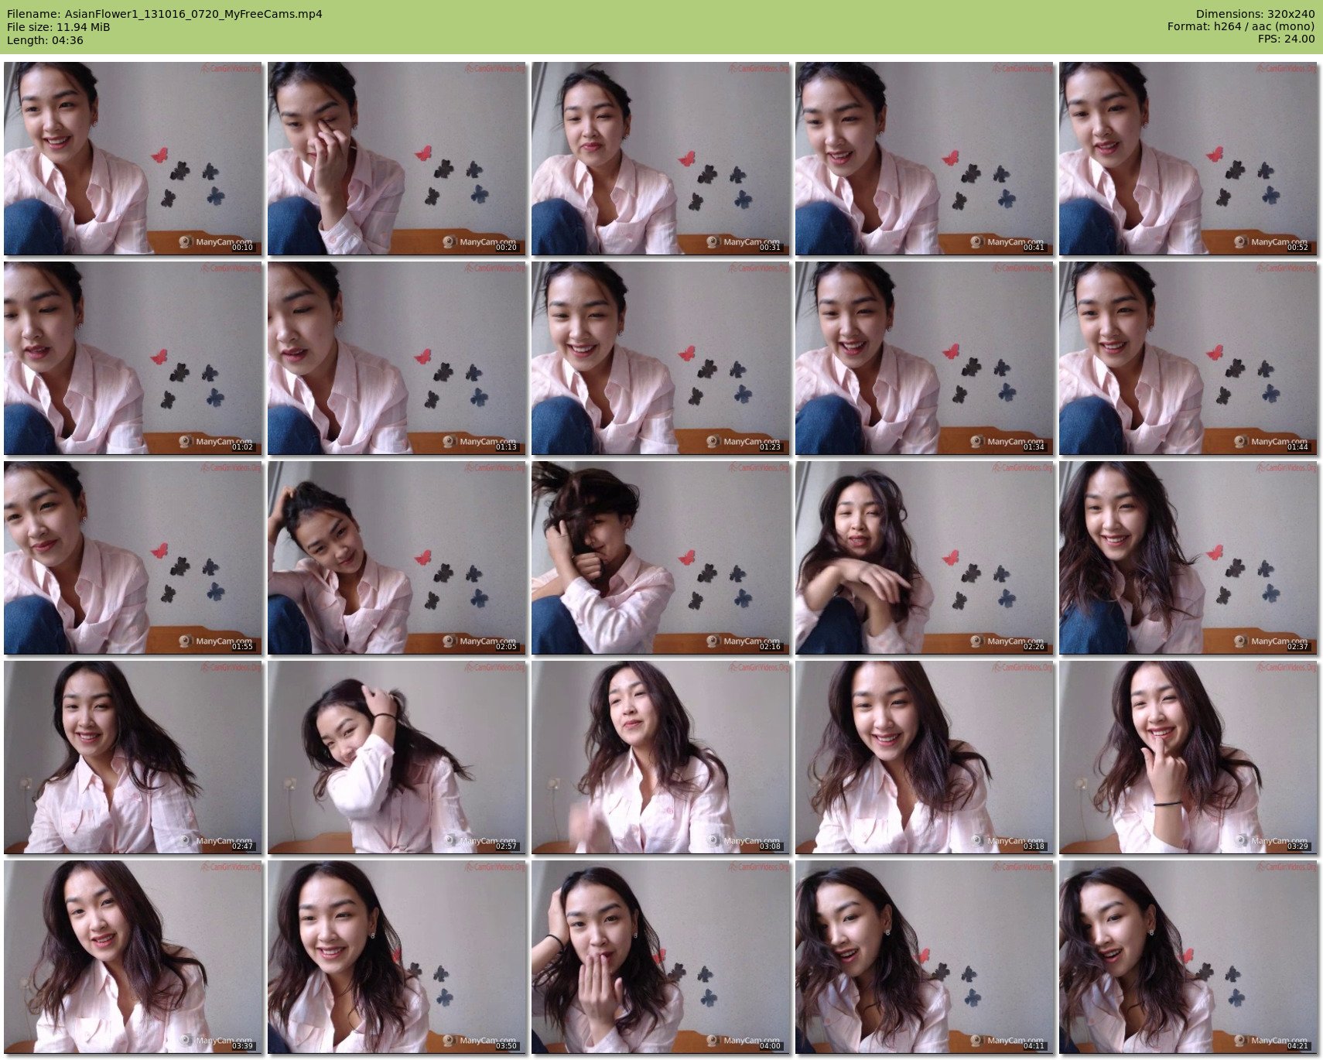Viewport: 1323px width, 1060px height.
Task: Select the frame stamped 02:05
Action: tap(397, 558)
